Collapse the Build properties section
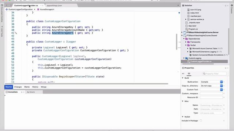This screenshot has height=131, width=234. [x=182, y=78]
